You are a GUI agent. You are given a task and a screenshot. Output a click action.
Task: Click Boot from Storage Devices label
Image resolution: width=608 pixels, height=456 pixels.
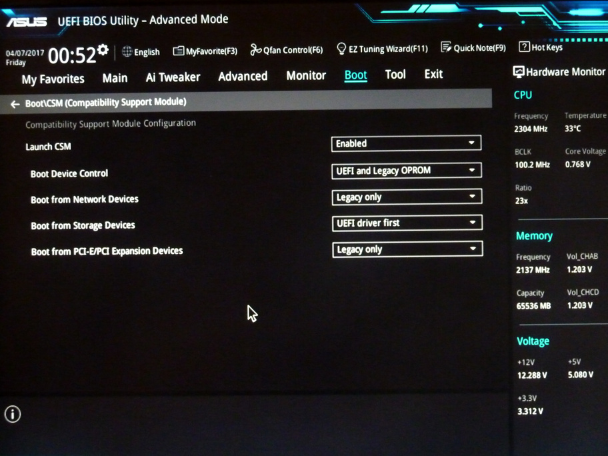tap(83, 225)
